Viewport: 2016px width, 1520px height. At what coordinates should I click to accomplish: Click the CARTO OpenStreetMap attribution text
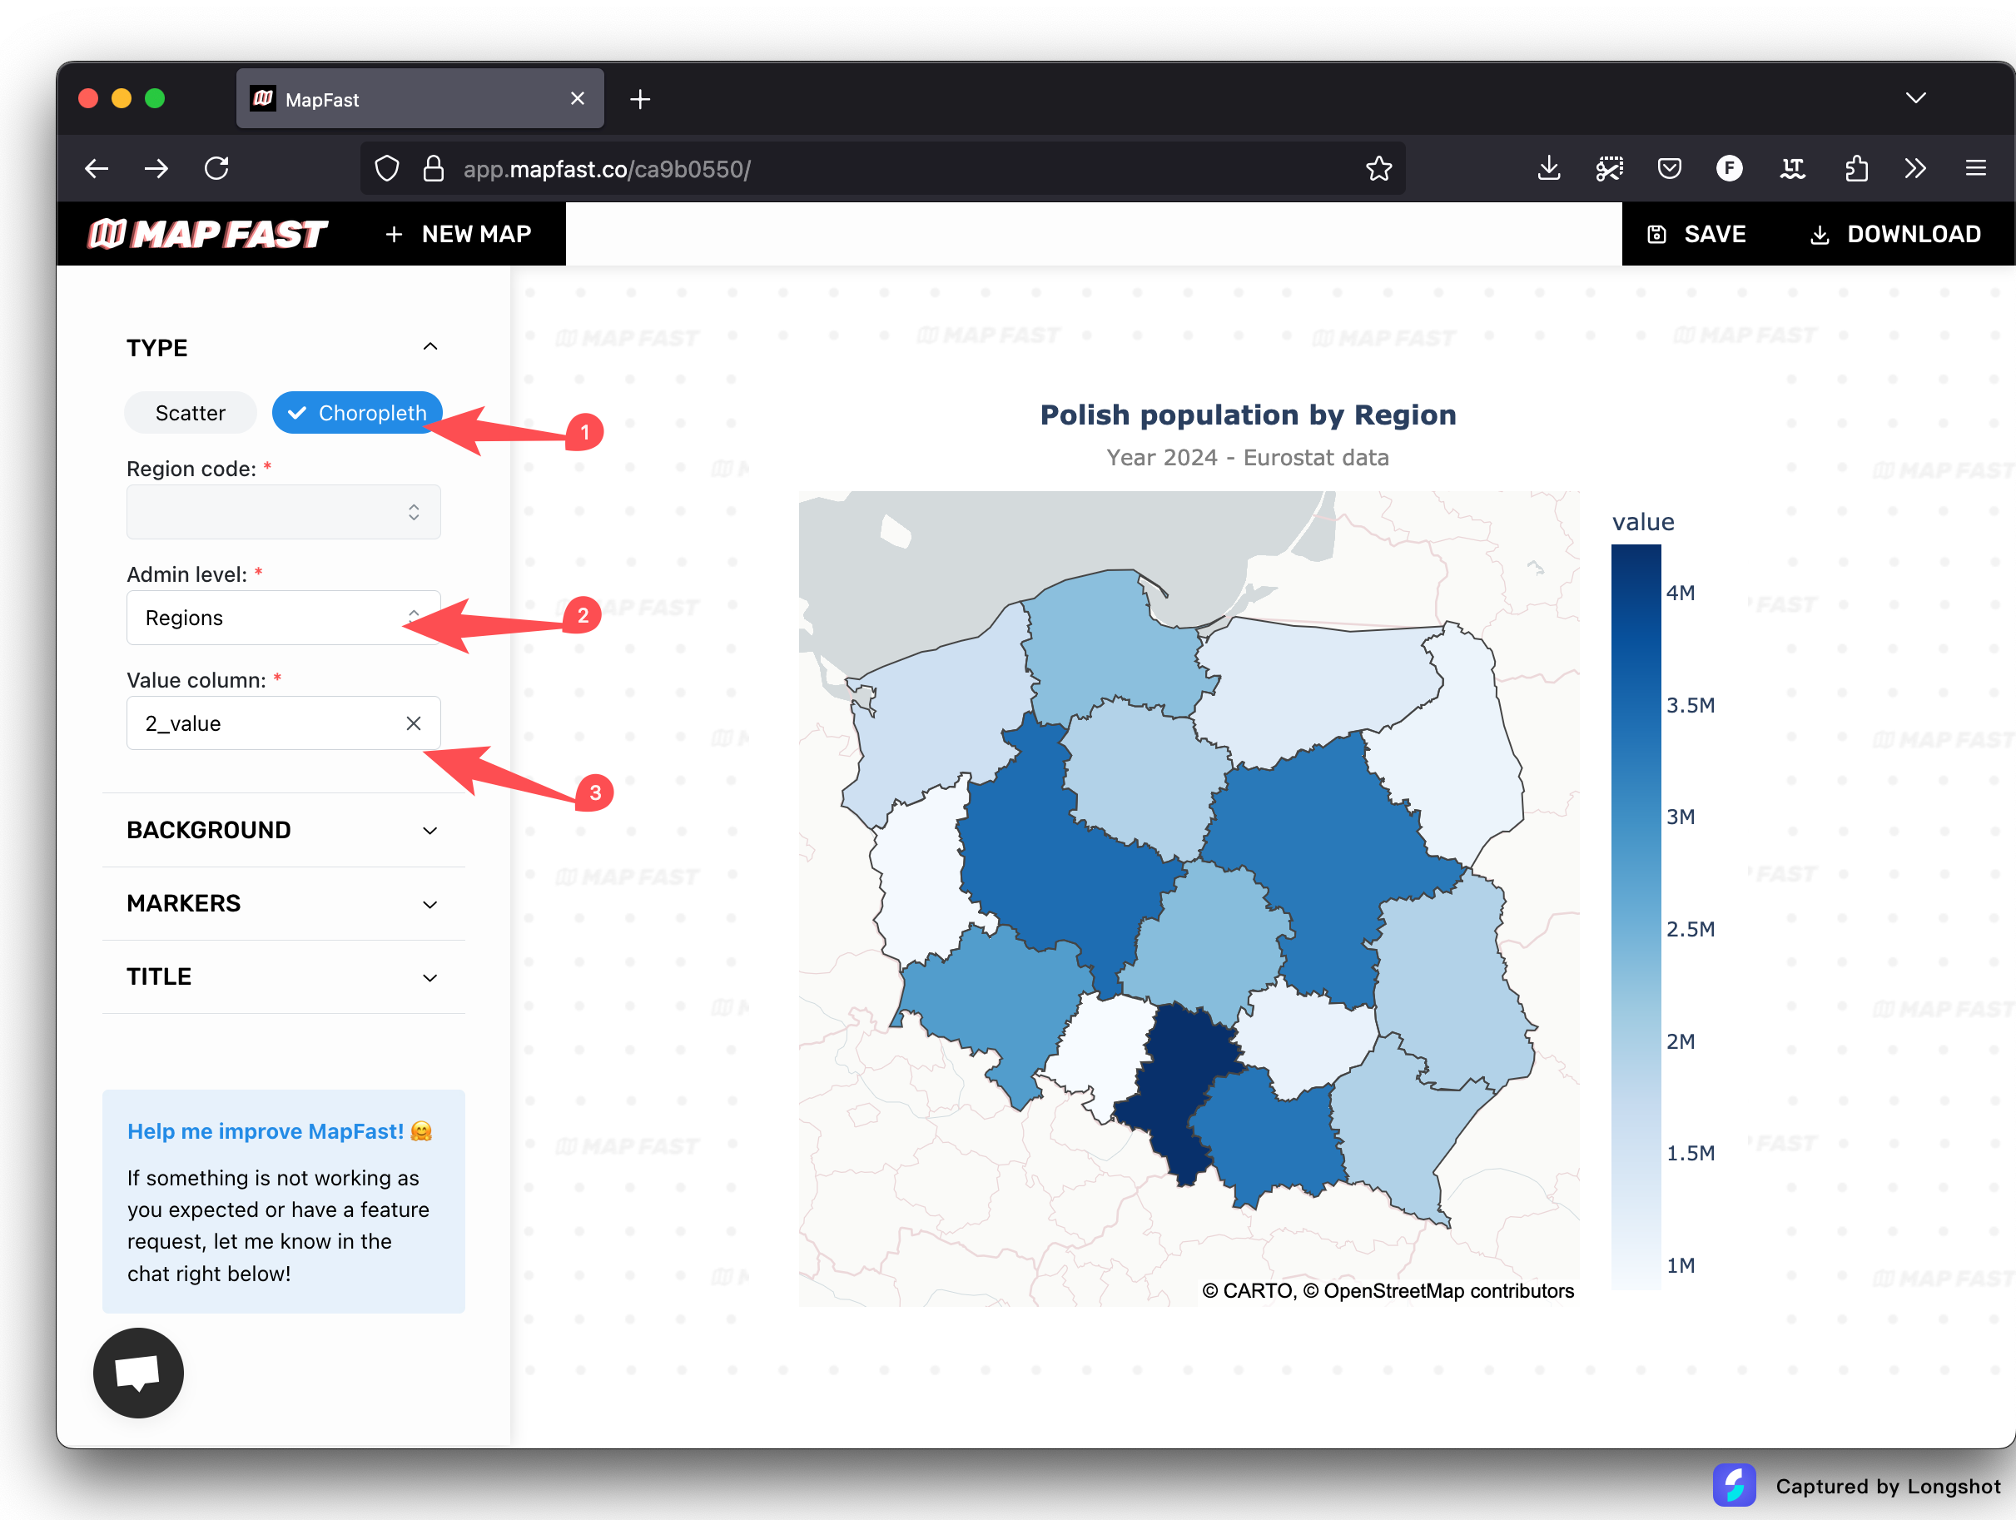1387,1290
